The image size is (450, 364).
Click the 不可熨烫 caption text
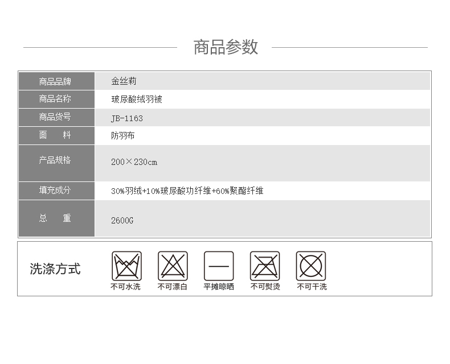(265, 287)
